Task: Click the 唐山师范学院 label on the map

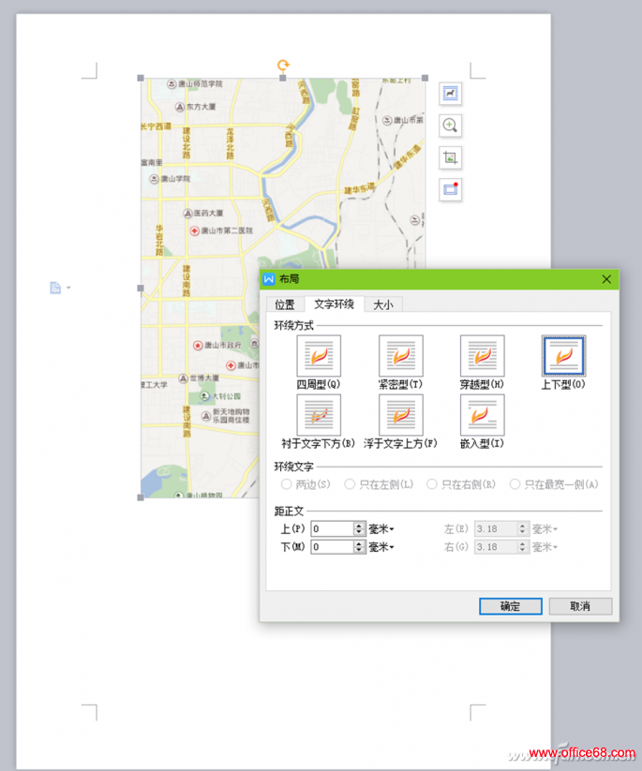Action: click(x=201, y=84)
